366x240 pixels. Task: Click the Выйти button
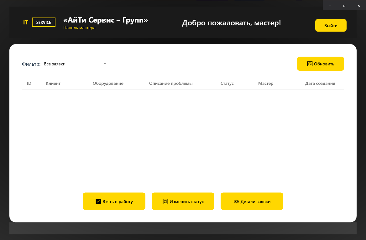(331, 25)
